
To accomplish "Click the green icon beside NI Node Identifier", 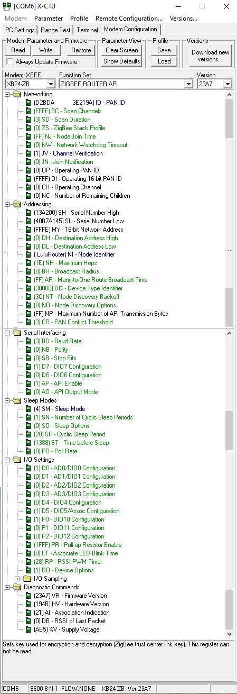I will (28, 254).
